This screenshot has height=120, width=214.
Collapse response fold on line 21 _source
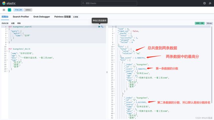(114, 71)
